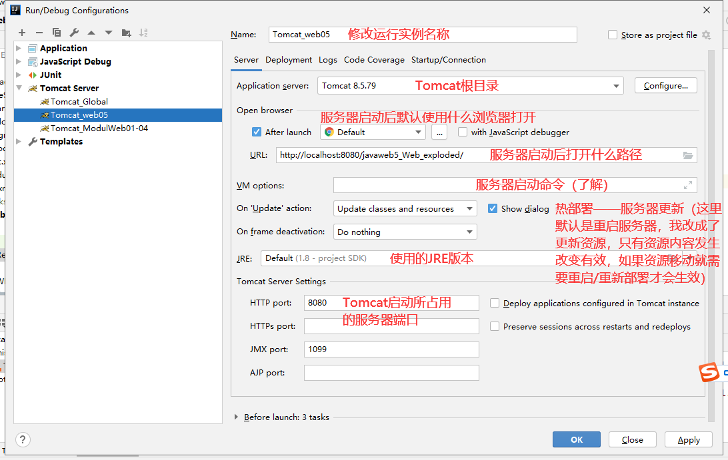This screenshot has height=460, width=728.
Task: Enable Preserve sessions across restarts and redeploys
Action: click(x=495, y=326)
